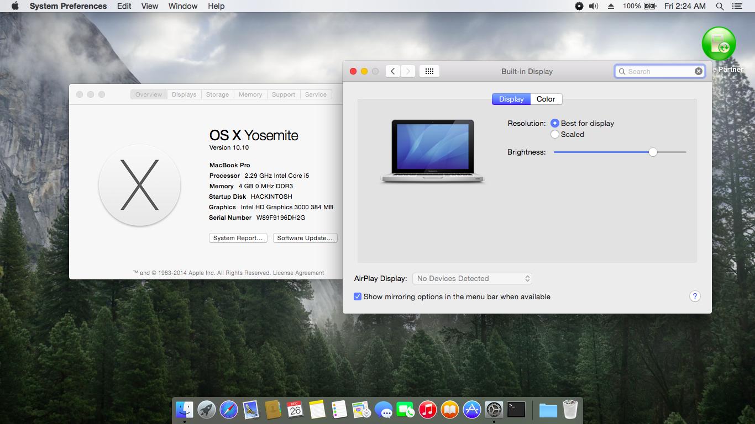Open Notes app in the dock
755x424 pixels.
coord(317,410)
